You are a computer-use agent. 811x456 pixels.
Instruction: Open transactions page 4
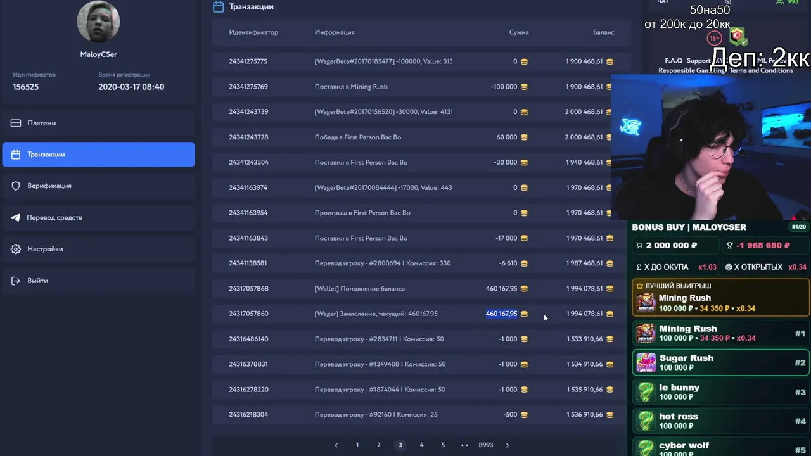[421, 445]
